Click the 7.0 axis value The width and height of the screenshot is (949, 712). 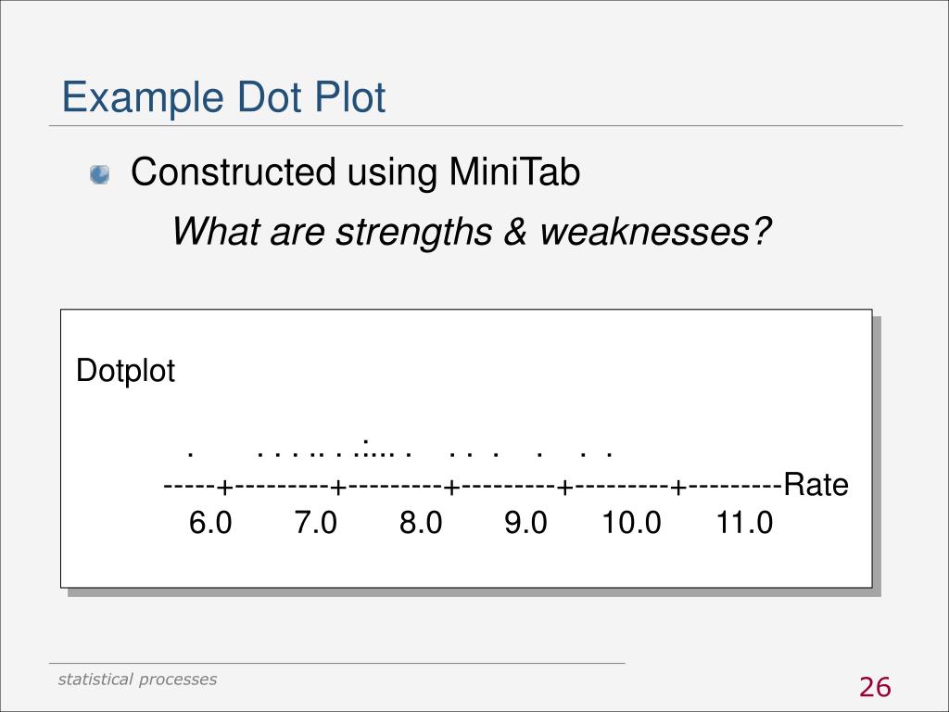315,523
